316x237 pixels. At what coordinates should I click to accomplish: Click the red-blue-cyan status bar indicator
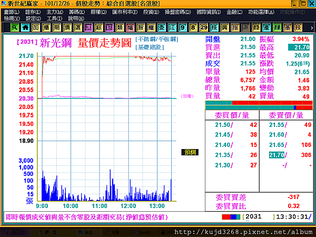(x=231, y=217)
